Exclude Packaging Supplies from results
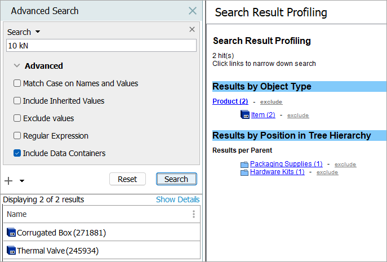 345,165
